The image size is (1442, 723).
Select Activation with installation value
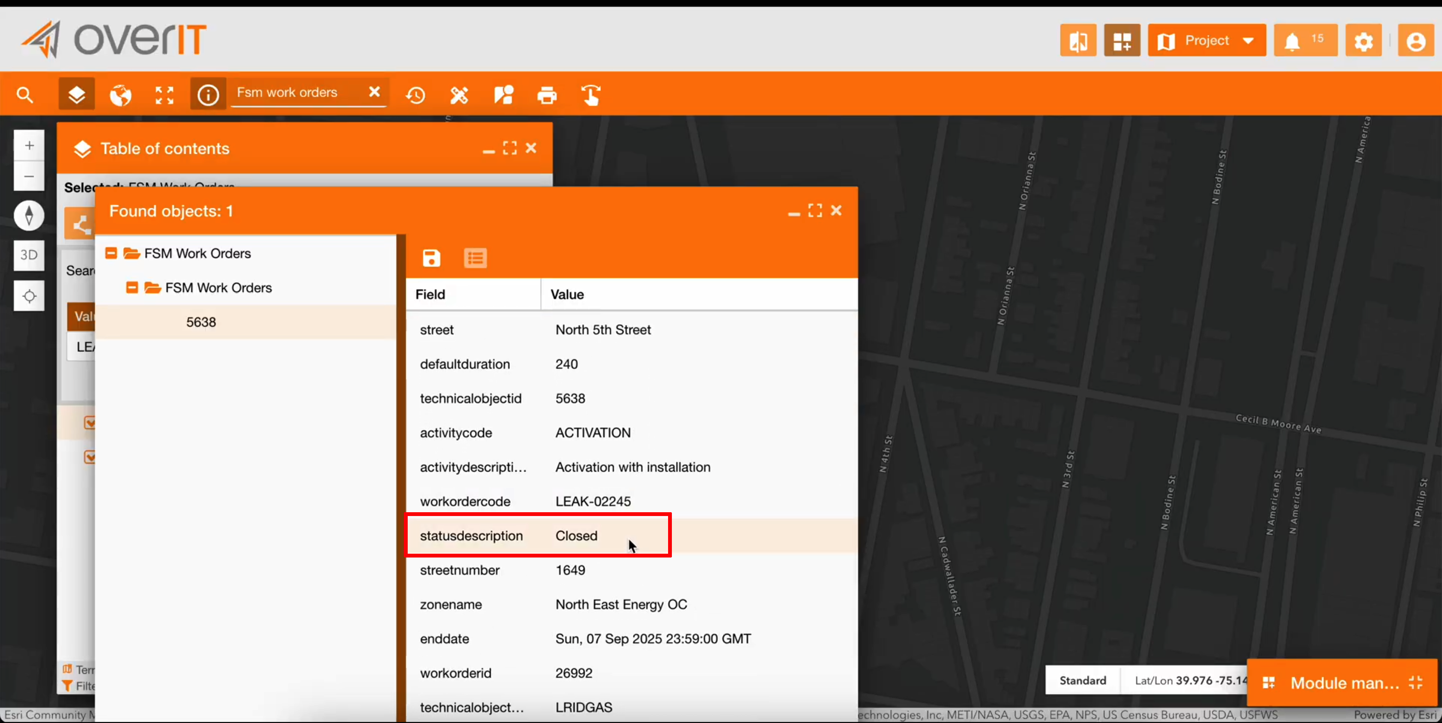tap(633, 467)
